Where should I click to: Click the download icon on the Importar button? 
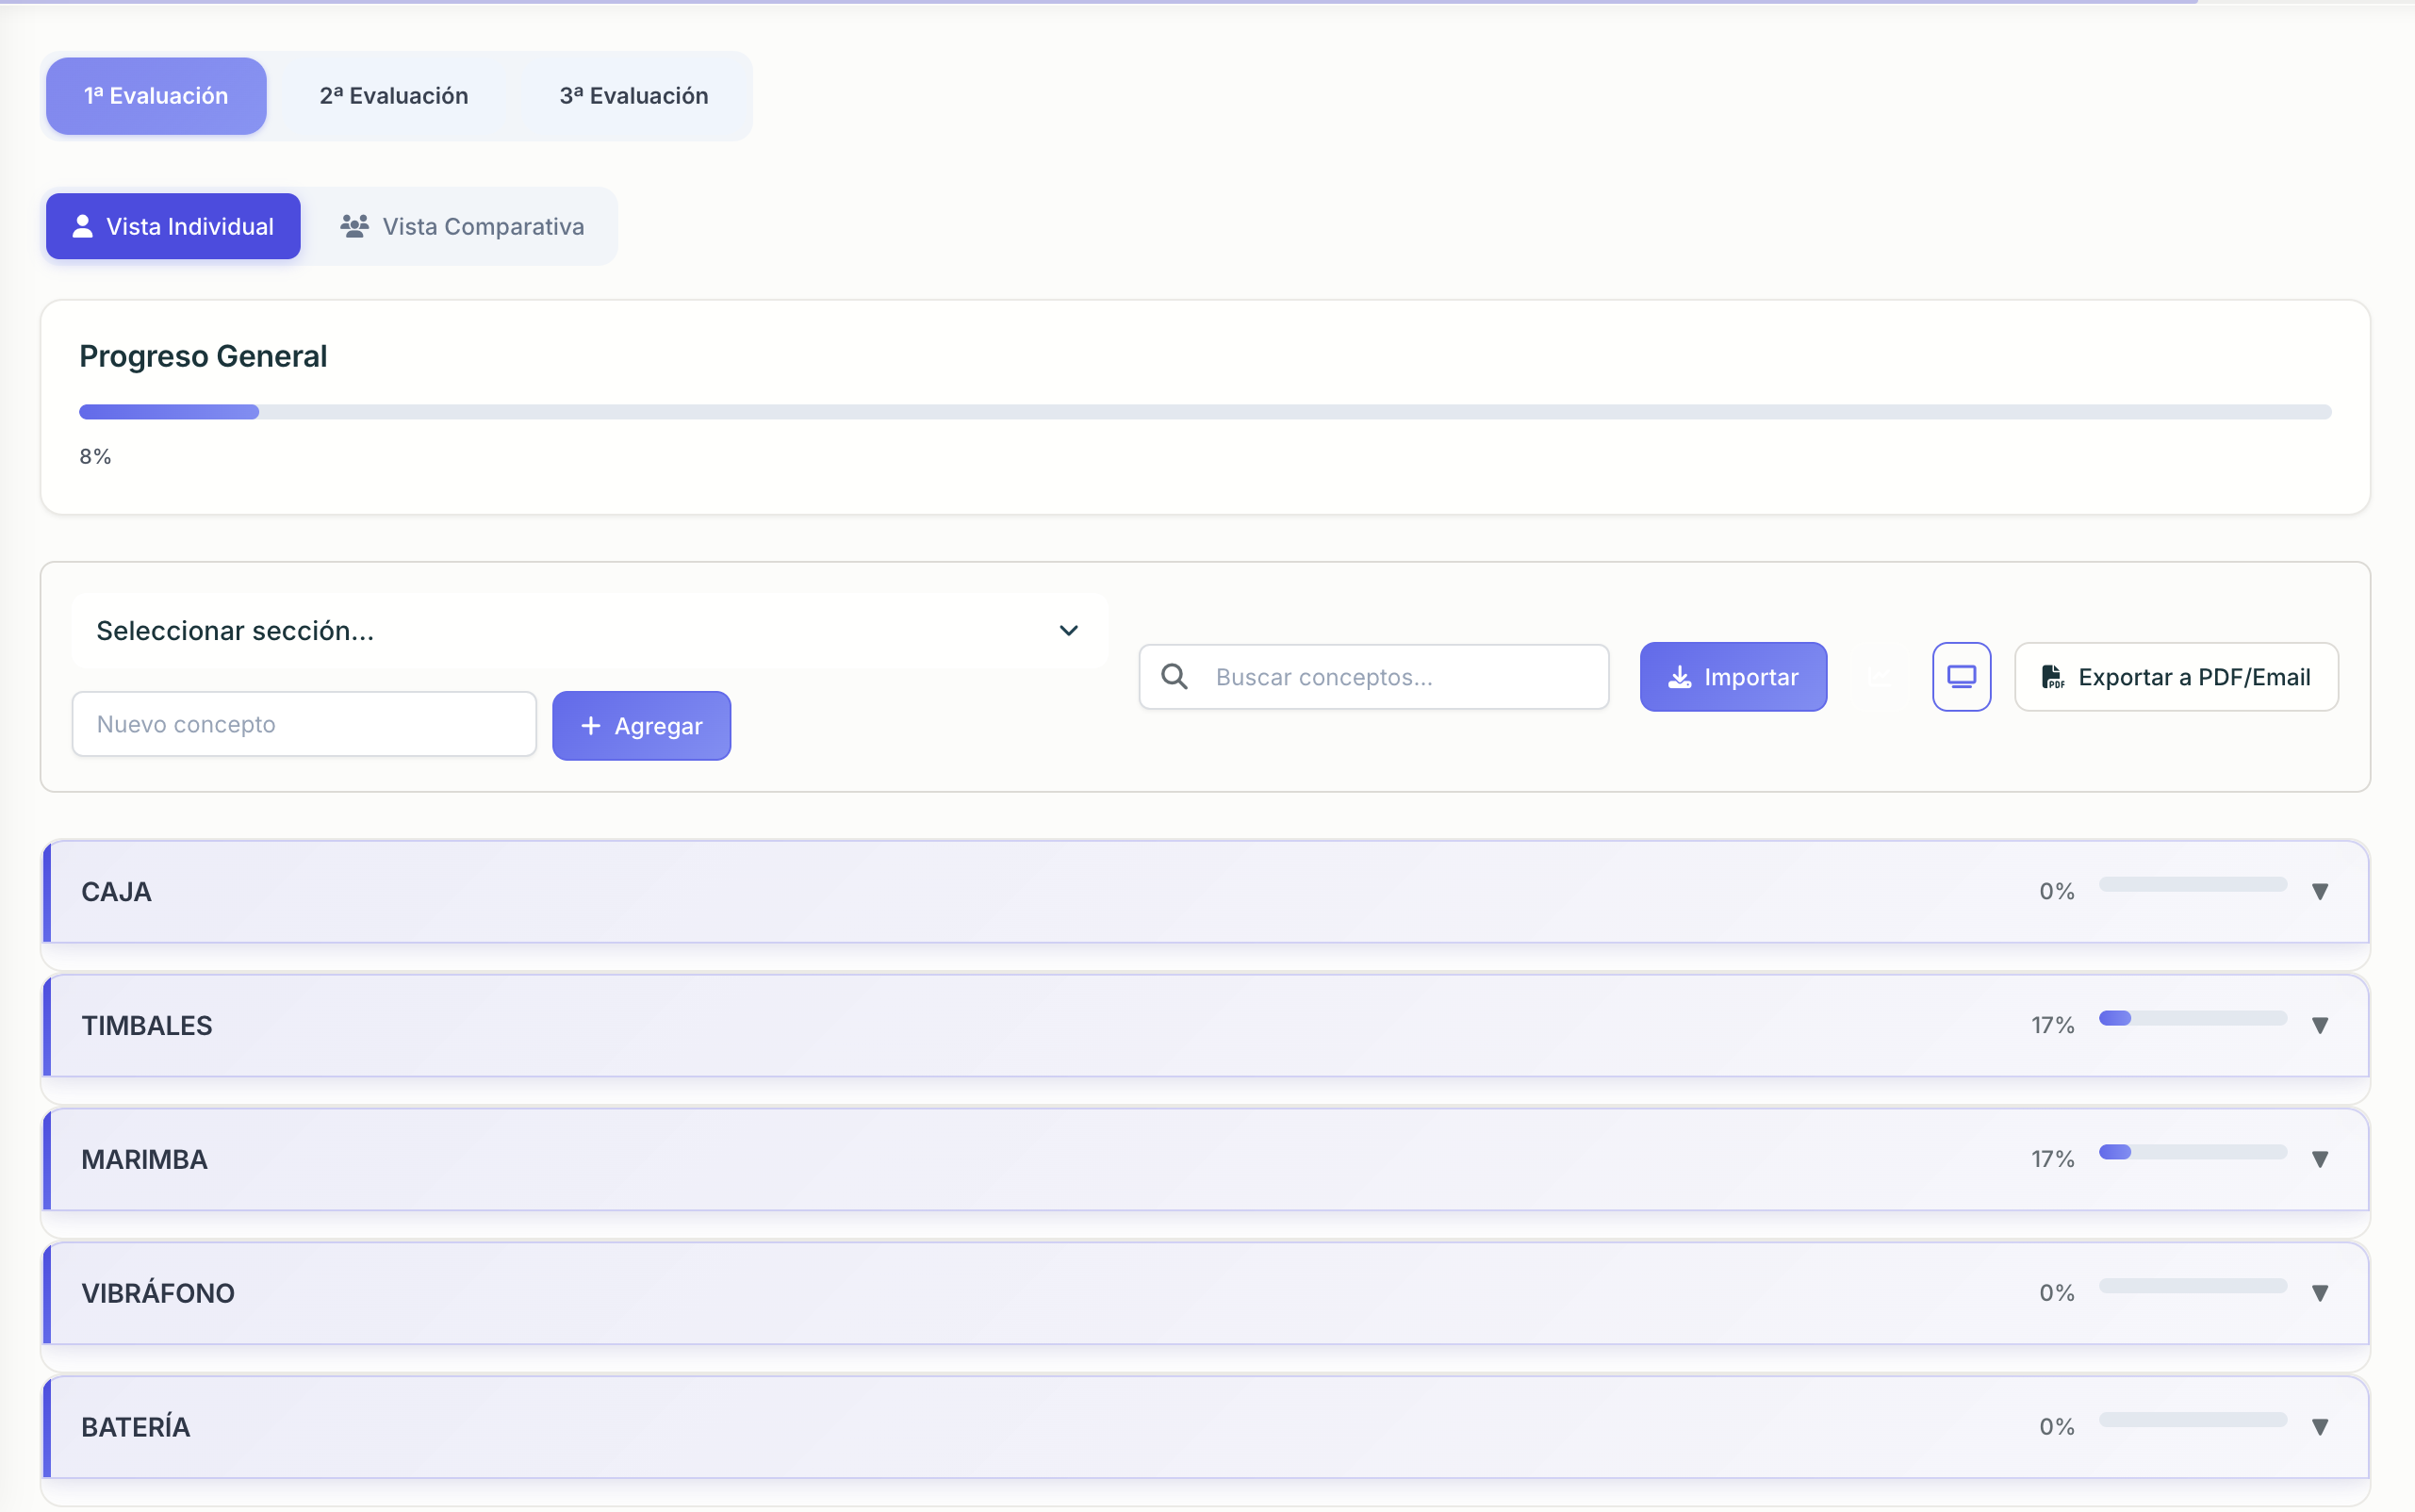[x=1679, y=676]
